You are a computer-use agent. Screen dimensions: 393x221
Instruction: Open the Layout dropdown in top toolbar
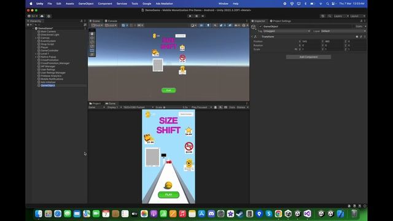(357, 16)
